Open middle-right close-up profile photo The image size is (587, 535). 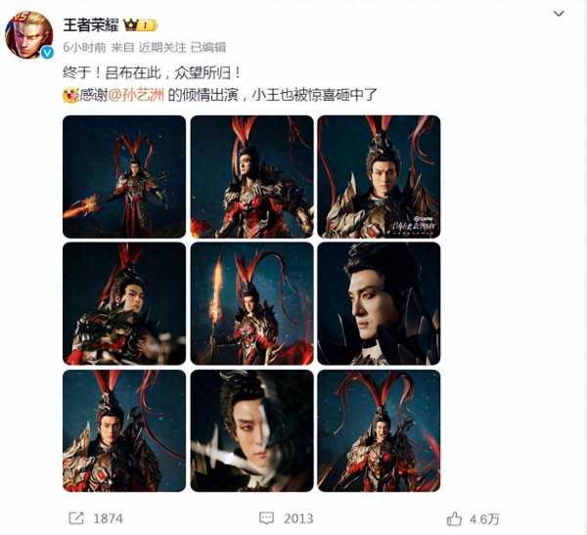click(x=379, y=303)
